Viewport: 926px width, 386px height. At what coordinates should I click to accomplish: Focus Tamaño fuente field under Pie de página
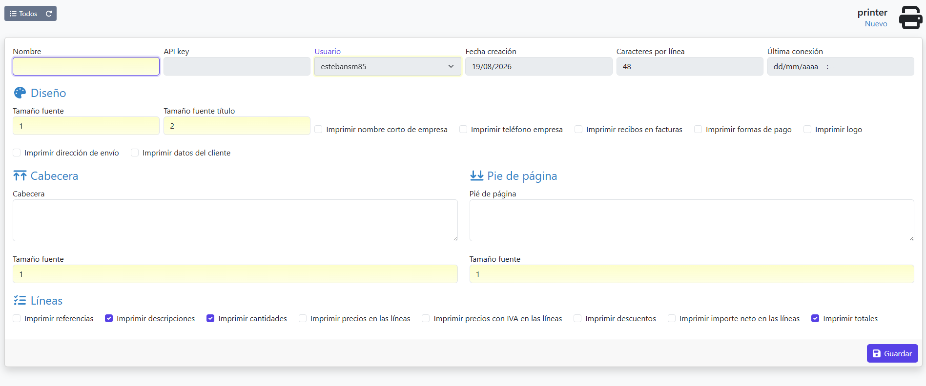click(692, 274)
